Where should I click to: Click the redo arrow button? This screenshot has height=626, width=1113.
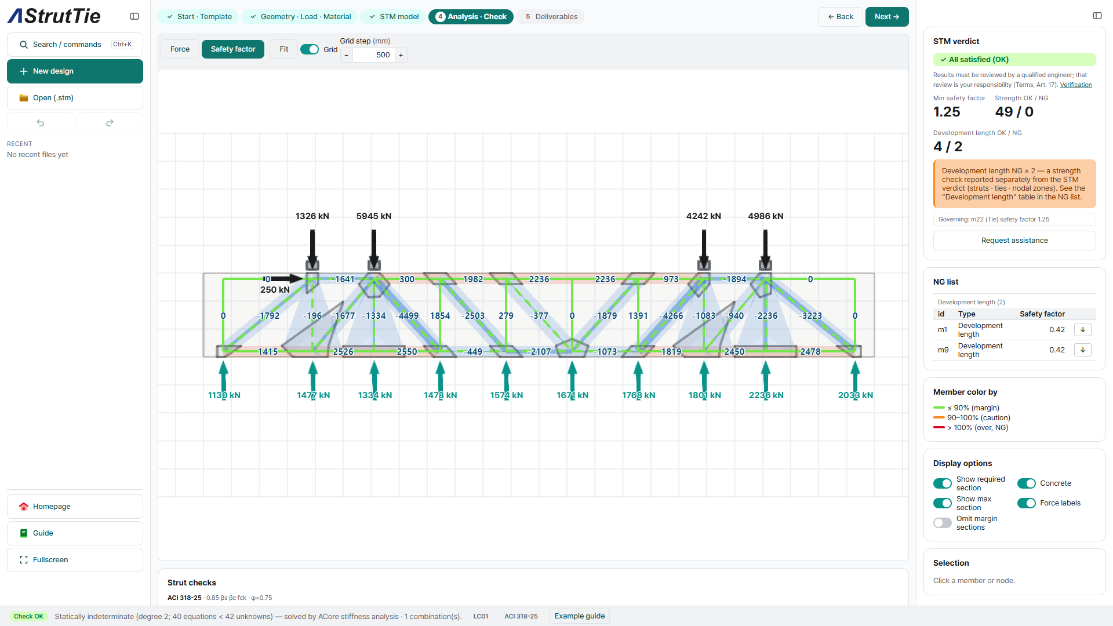110,123
